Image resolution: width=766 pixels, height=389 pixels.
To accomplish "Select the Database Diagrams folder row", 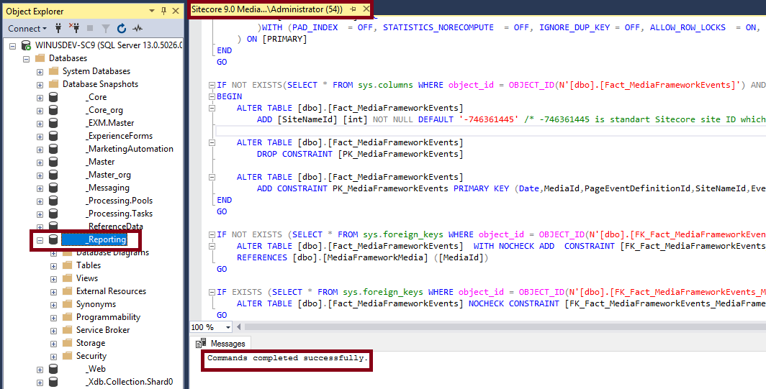I will point(112,253).
